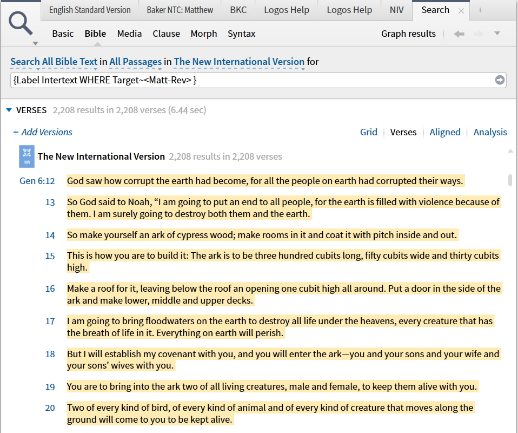The height and width of the screenshot is (433, 518).
Task: Switch to the NIV tab
Action: coord(396,10)
